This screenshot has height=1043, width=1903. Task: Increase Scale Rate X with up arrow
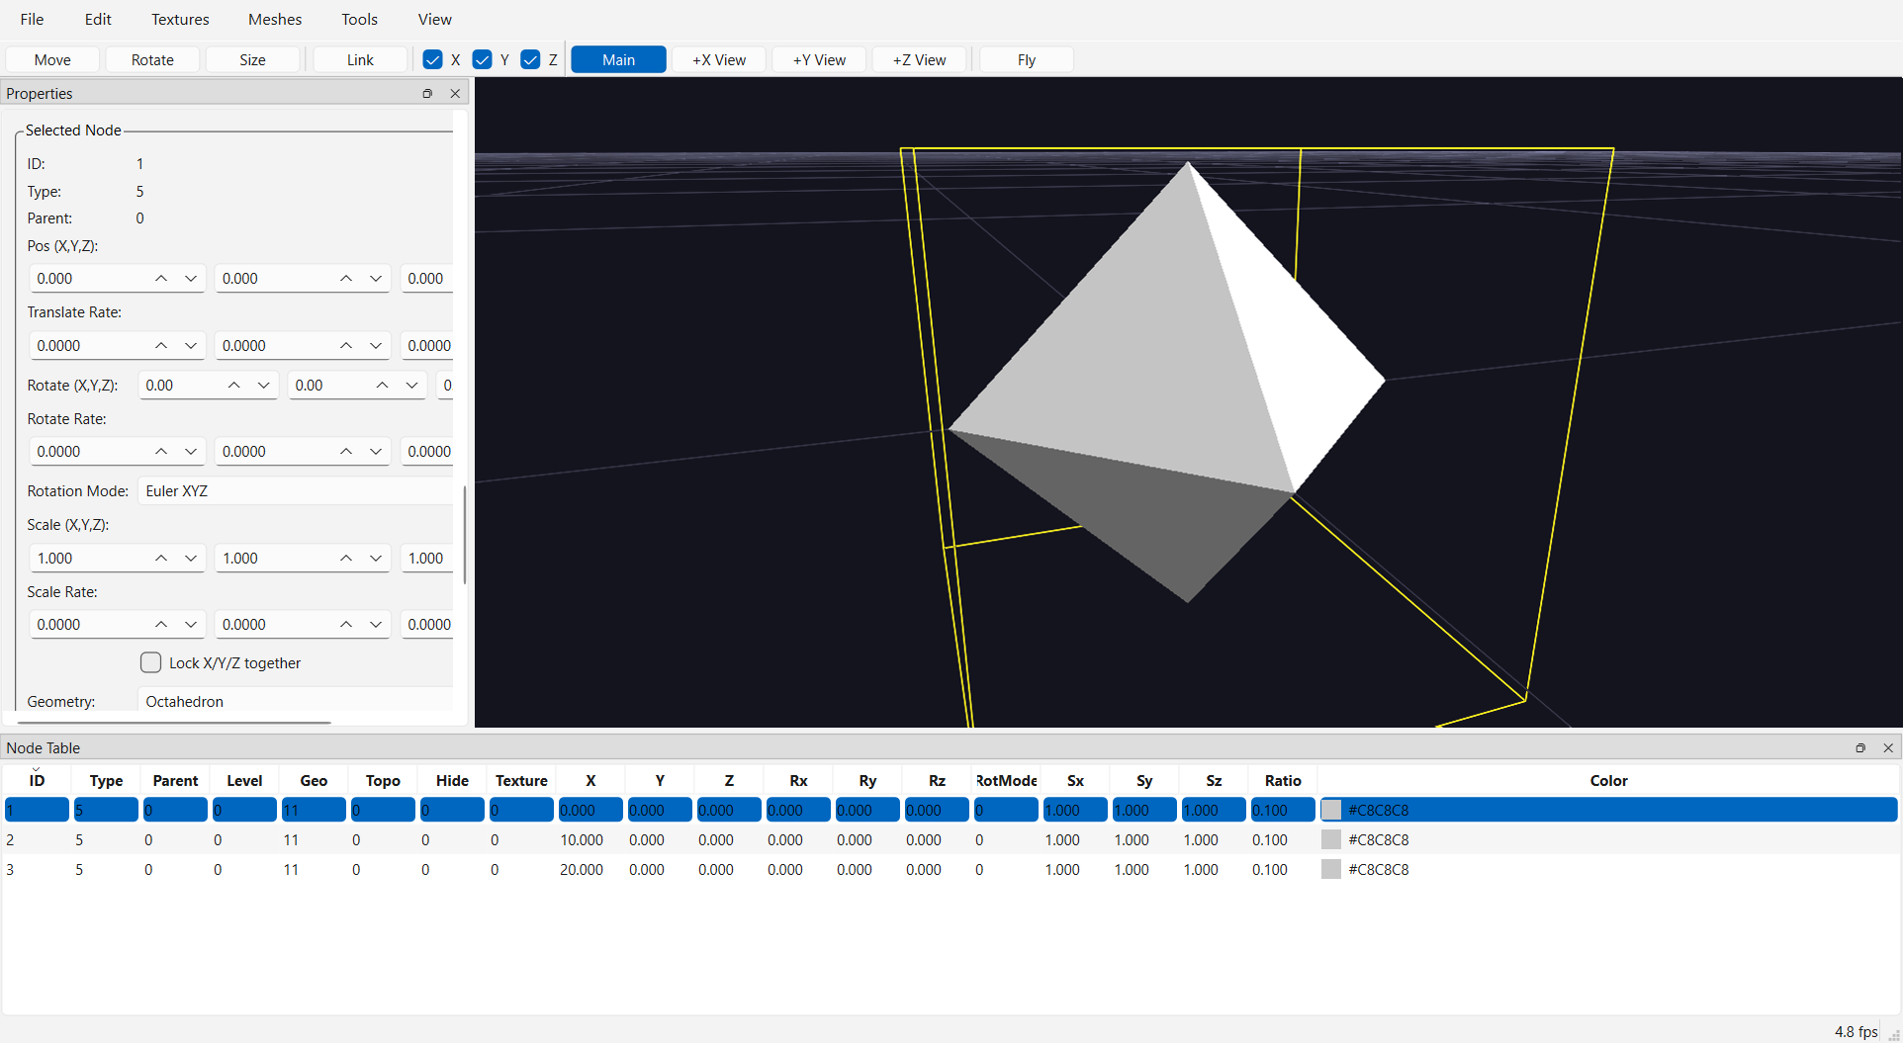pos(161,624)
